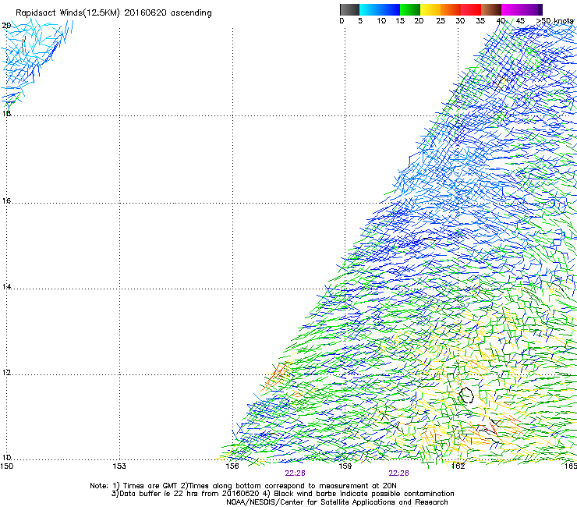Click the '162' longitude axis label

coord(458,466)
